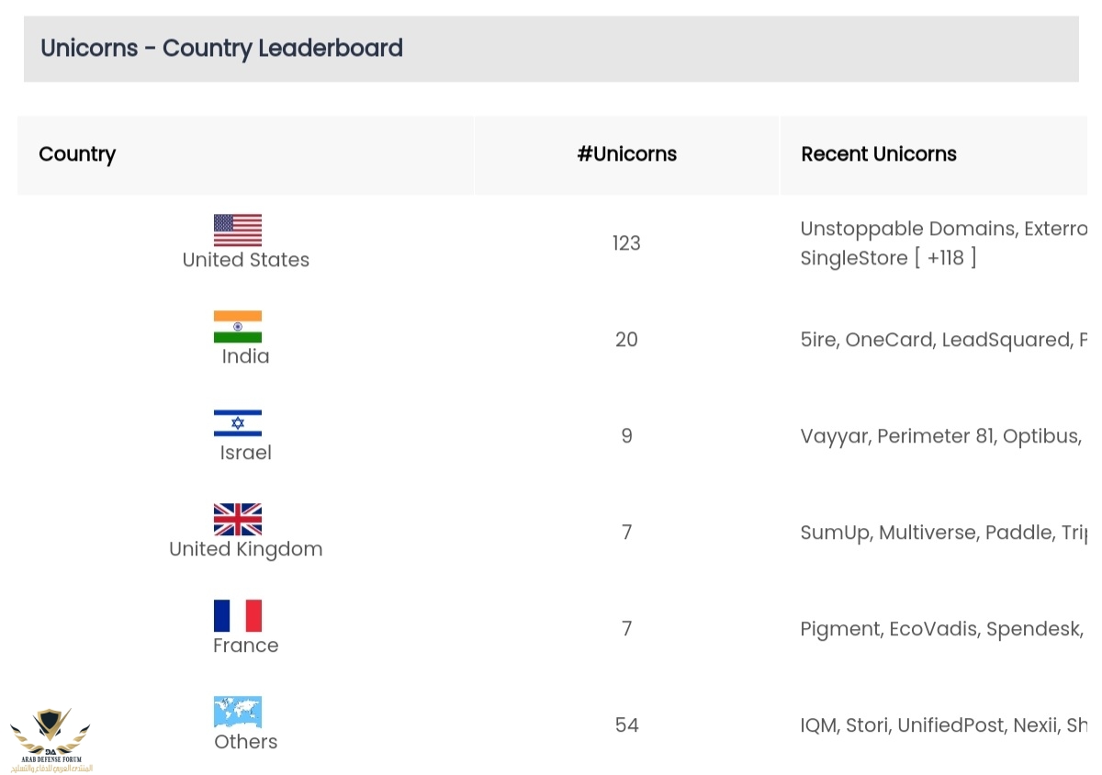The image size is (1102, 775).
Task: Open the Vayyar company link
Action: [x=833, y=436]
